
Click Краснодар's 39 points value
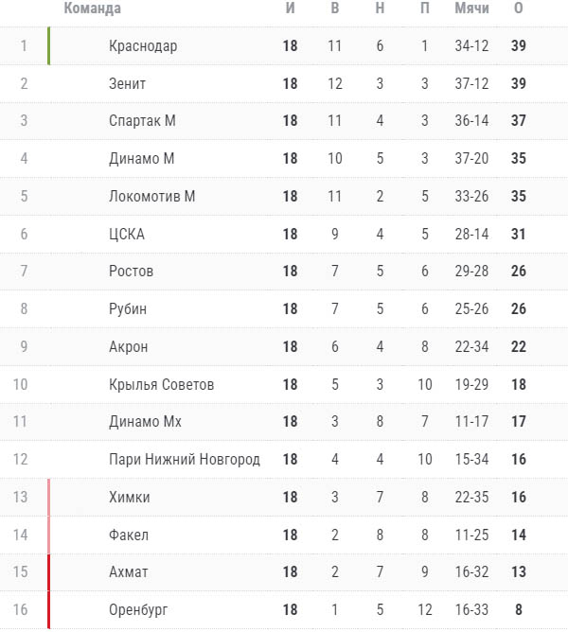pyautogui.click(x=519, y=46)
